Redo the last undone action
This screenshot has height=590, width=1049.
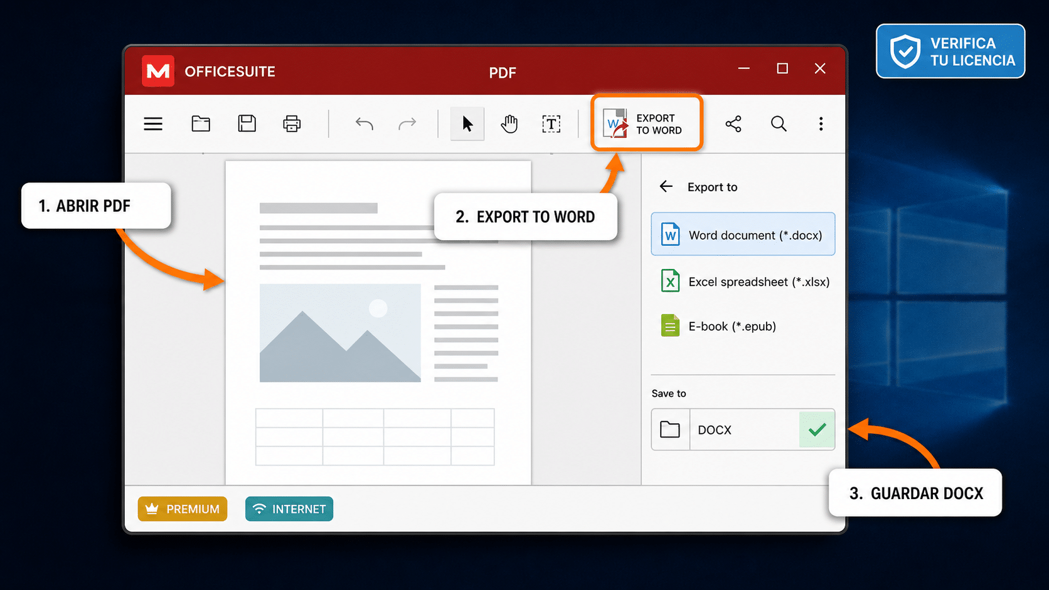point(407,124)
